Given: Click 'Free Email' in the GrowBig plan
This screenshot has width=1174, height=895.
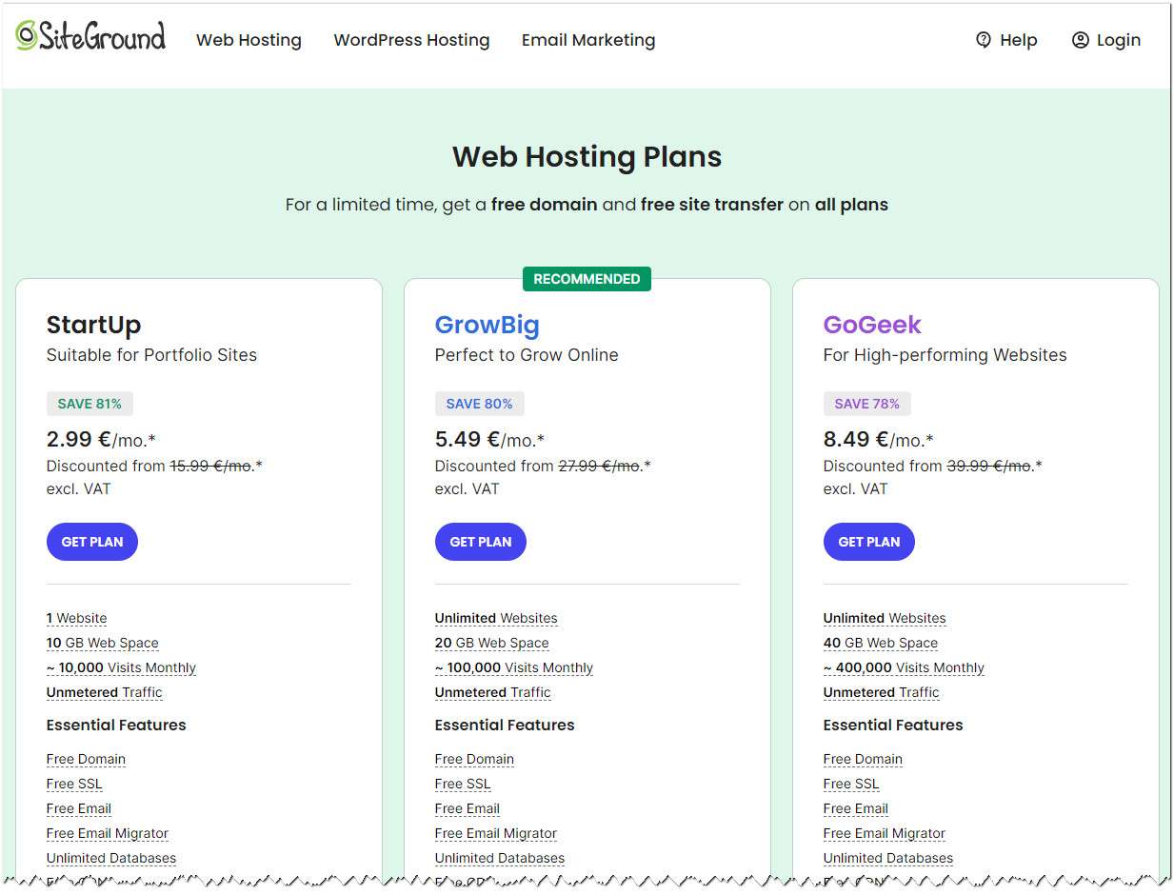Looking at the screenshot, I should pos(468,808).
